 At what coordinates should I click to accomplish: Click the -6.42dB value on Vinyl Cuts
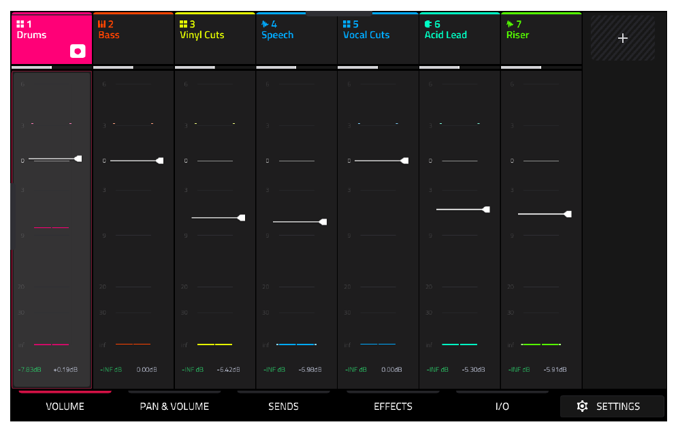click(228, 370)
